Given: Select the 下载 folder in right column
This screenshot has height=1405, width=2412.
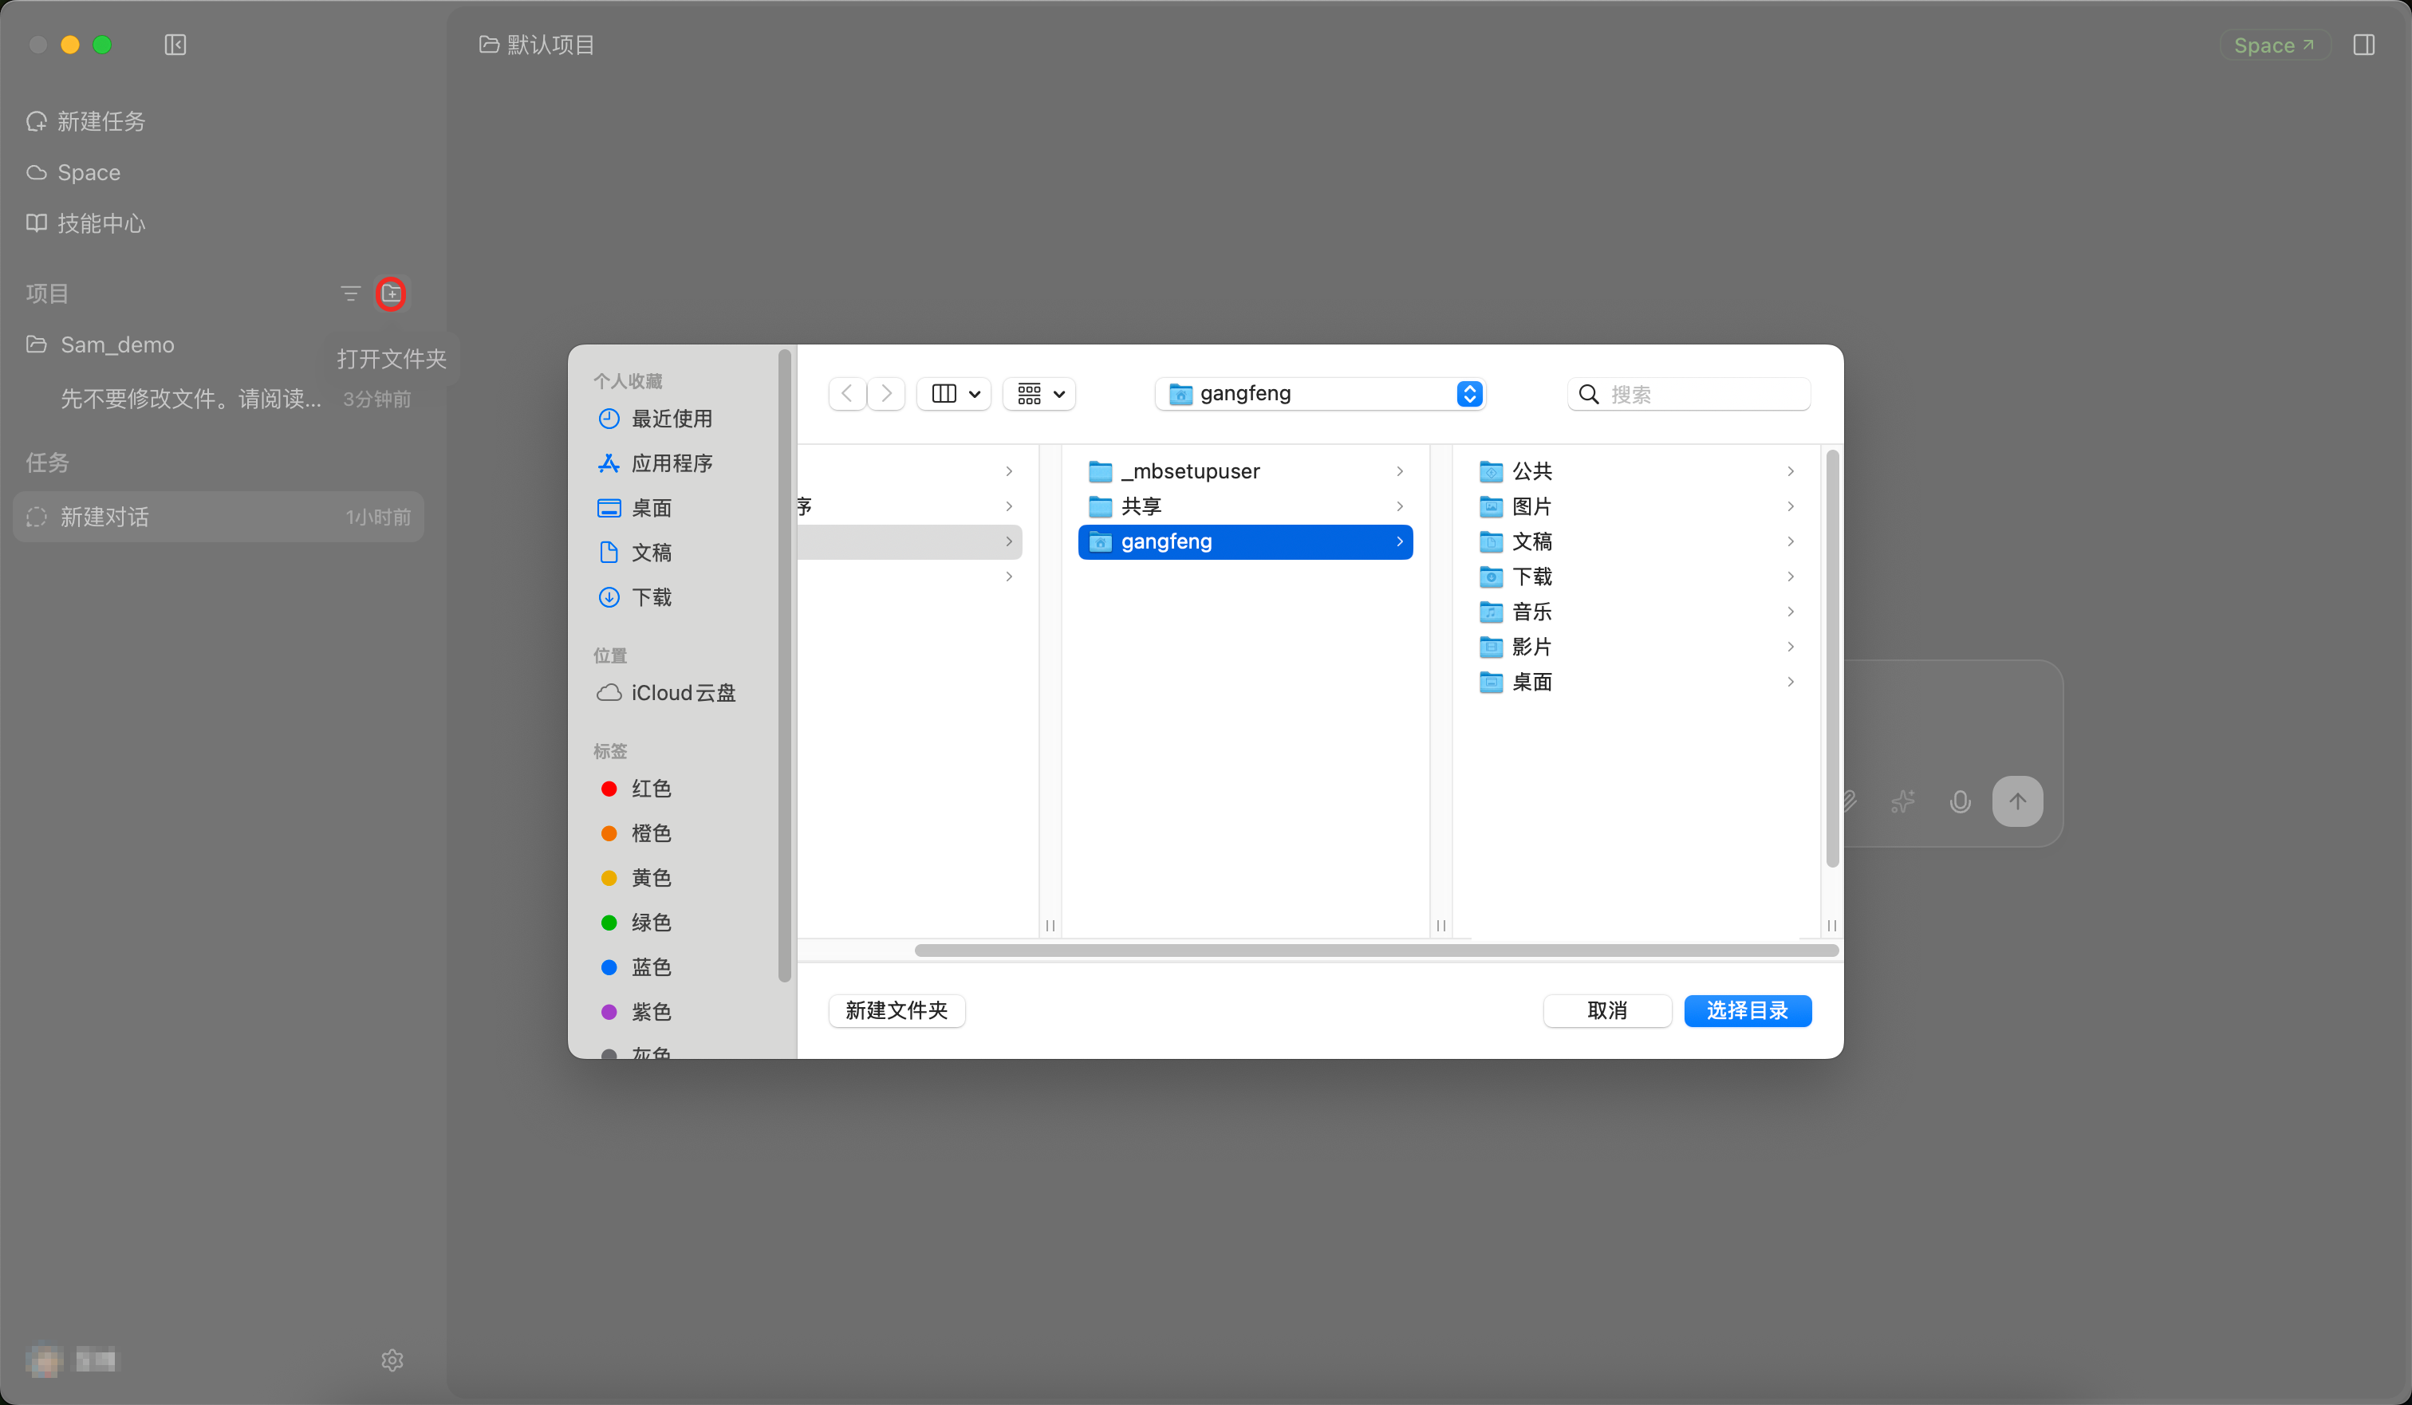Looking at the screenshot, I should [1637, 577].
